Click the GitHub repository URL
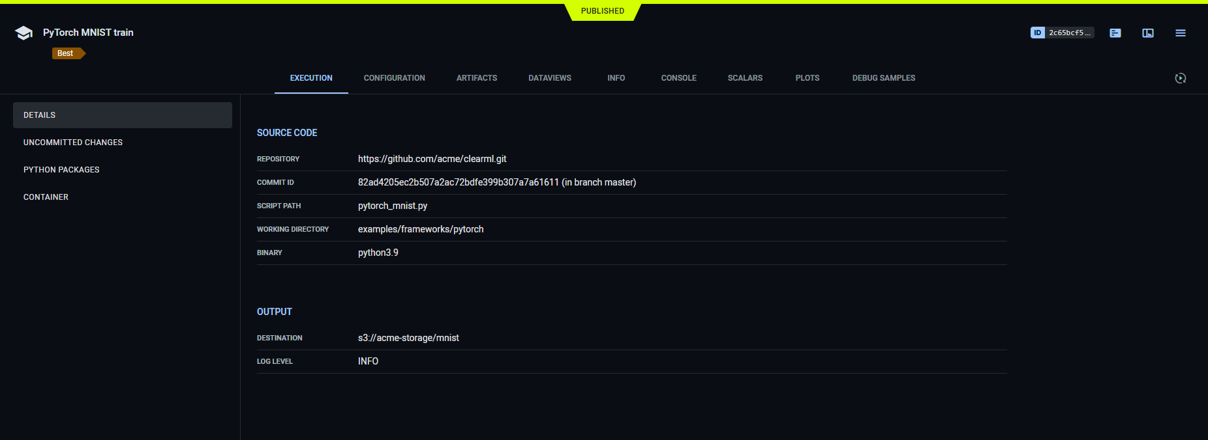Image resolution: width=1208 pixels, height=440 pixels. [432, 159]
